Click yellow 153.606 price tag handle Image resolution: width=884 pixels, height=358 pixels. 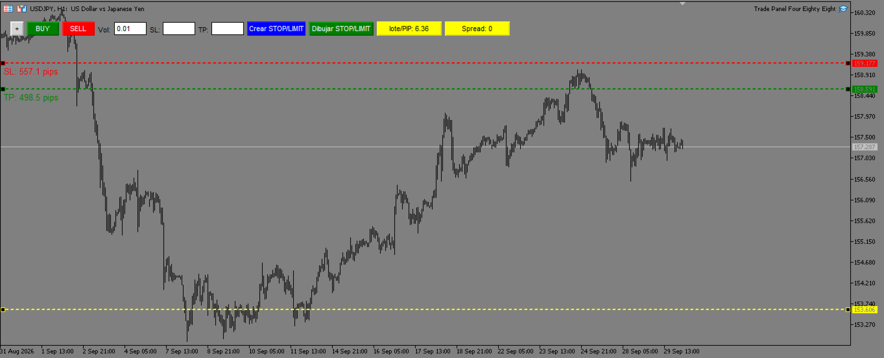pyautogui.click(x=848, y=310)
